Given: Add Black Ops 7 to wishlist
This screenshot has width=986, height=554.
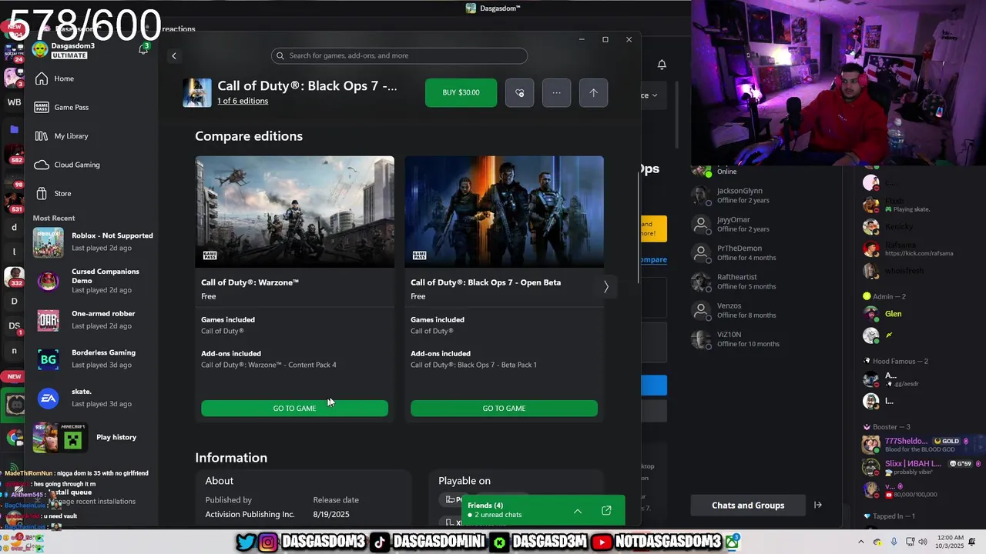Looking at the screenshot, I should tap(519, 92).
